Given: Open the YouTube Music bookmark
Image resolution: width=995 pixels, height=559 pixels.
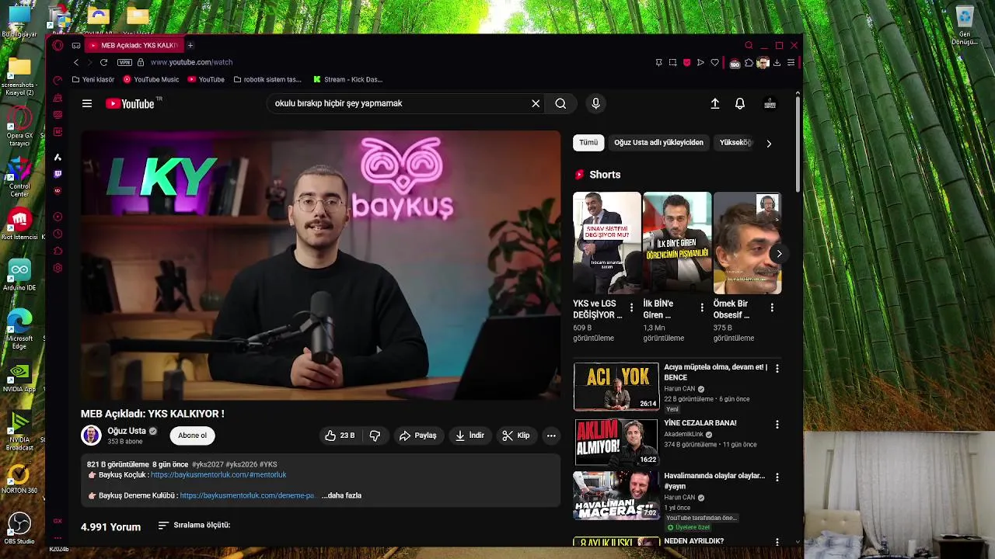Looking at the screenshot, I should coord(151,79).
